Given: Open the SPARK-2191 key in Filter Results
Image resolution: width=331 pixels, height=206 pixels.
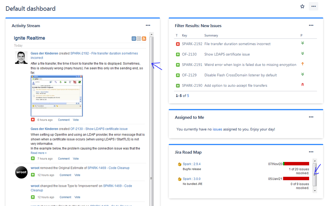Looking at the screenshot, I should [192, 65].
